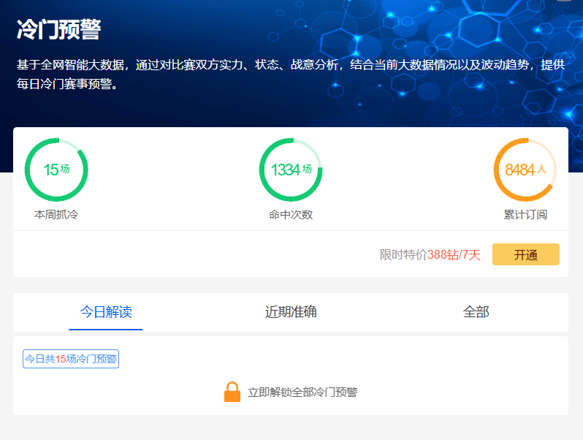Screen dimensions: 583x440
Task: Click the number 15 inside the first ring
Action: point(50,170)
